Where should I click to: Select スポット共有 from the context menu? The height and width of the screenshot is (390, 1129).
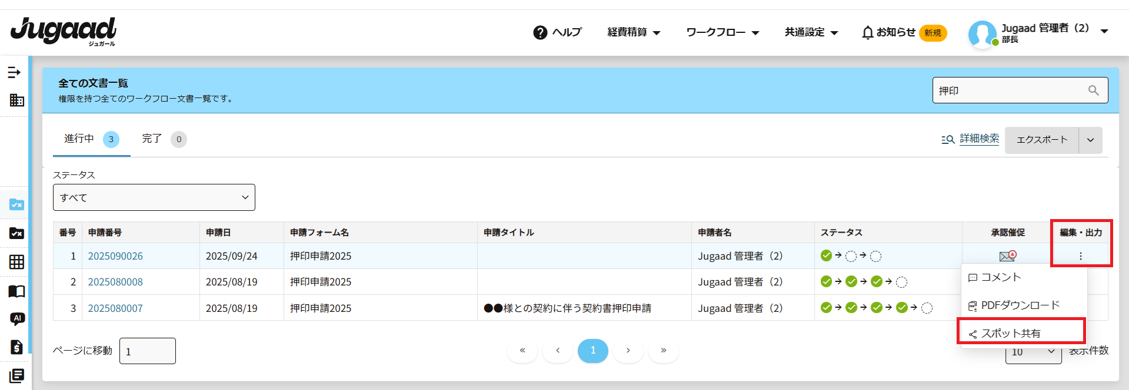[1010, 333]
